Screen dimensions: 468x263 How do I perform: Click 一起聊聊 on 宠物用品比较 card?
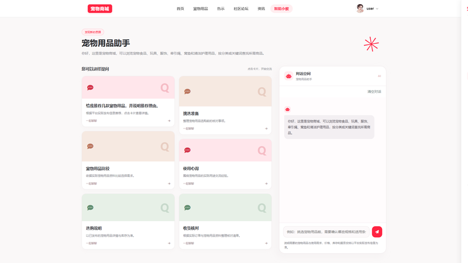(91, 184)
